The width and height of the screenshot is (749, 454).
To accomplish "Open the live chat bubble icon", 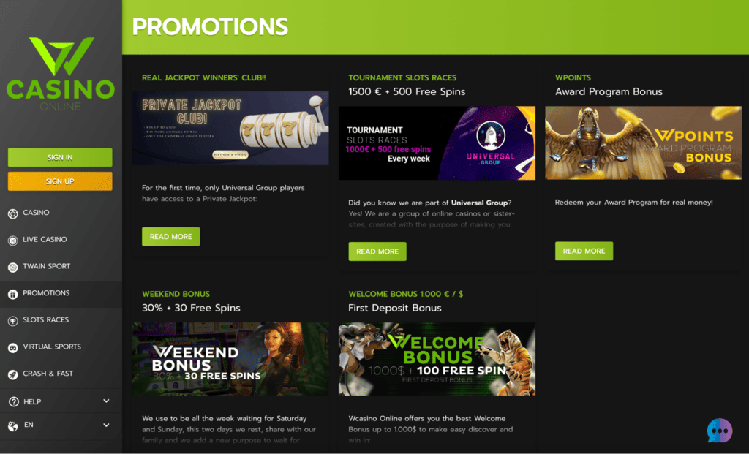I will click(720, 431).
